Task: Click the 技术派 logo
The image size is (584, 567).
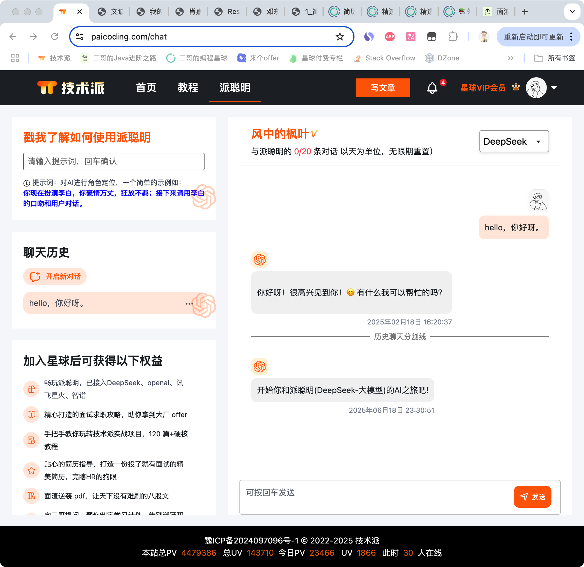Action: point(71,88)
